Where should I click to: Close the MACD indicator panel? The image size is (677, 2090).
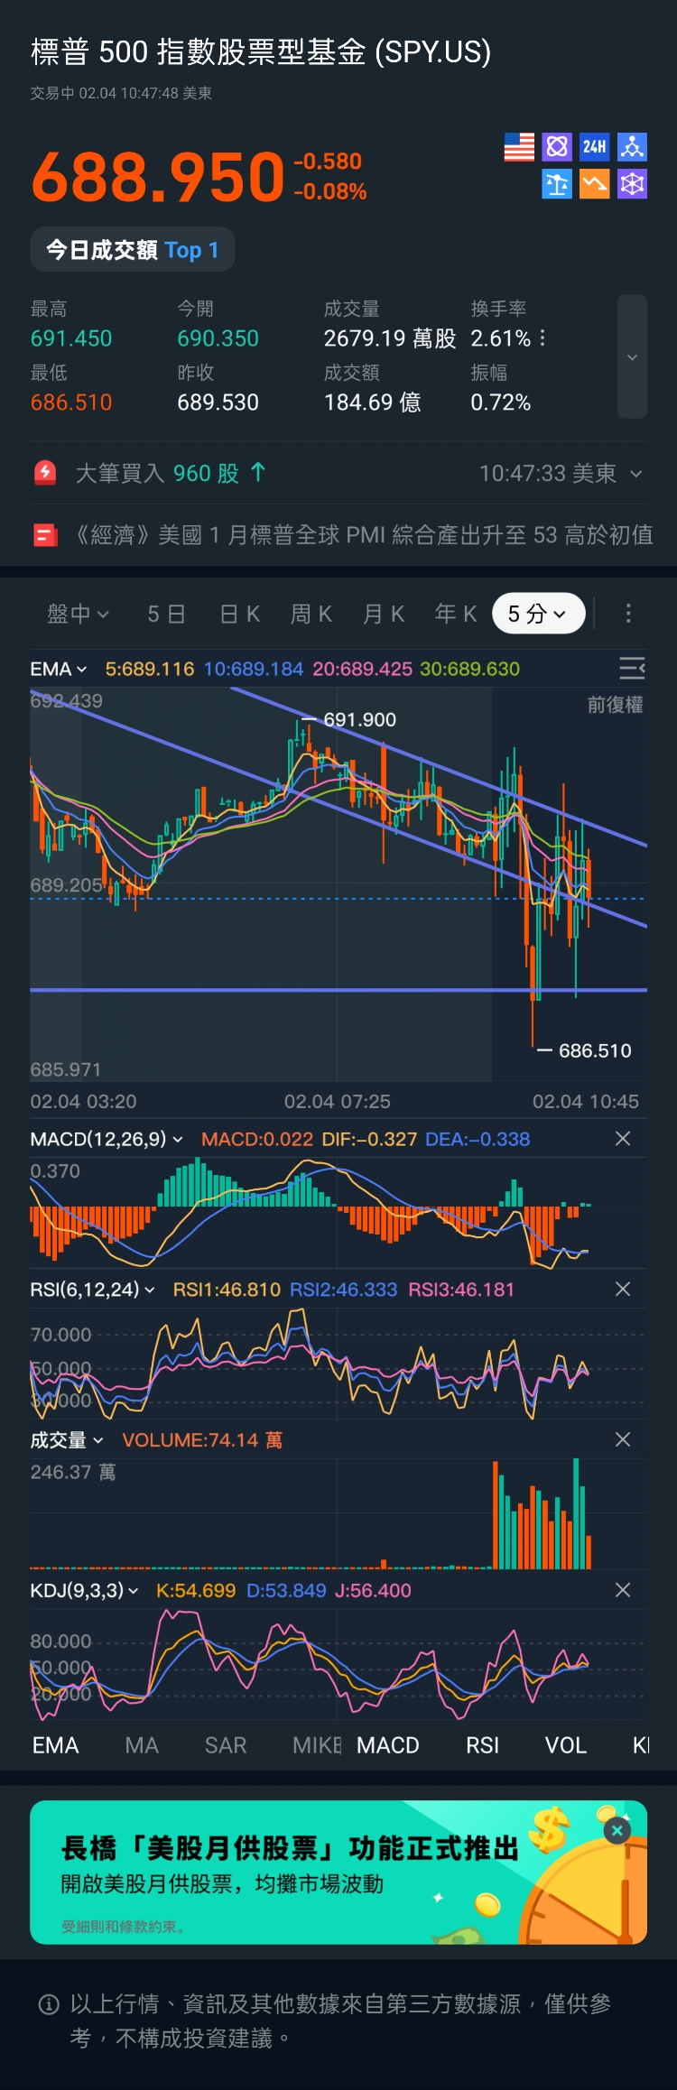623,1139
